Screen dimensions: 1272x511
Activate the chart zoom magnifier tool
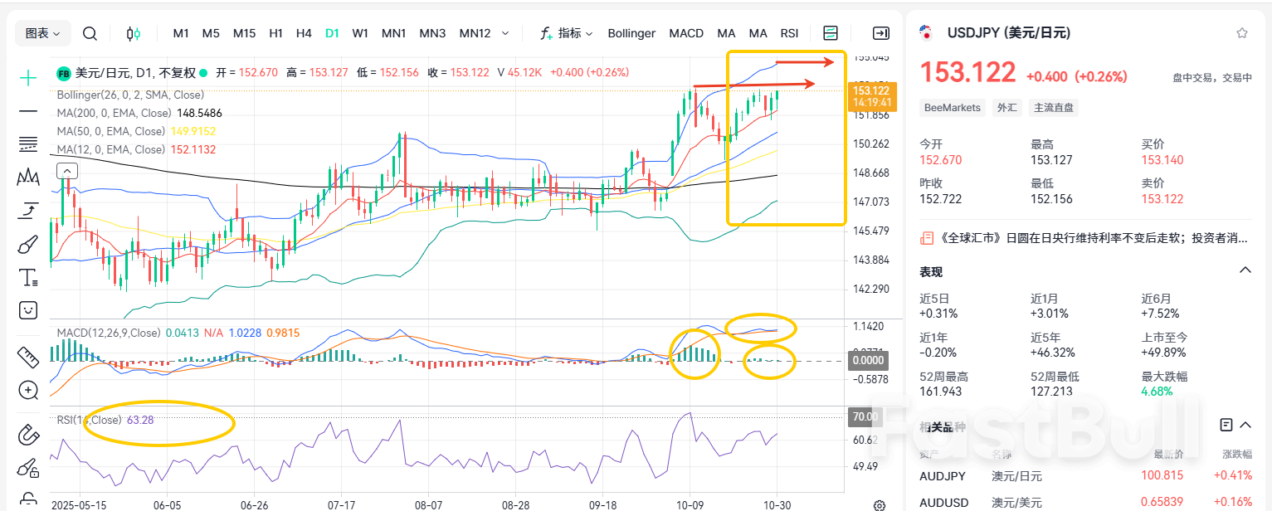pos(27,390)
